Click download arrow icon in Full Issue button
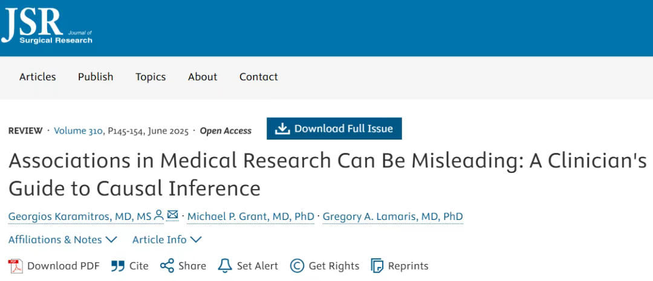 coord(282,129)
